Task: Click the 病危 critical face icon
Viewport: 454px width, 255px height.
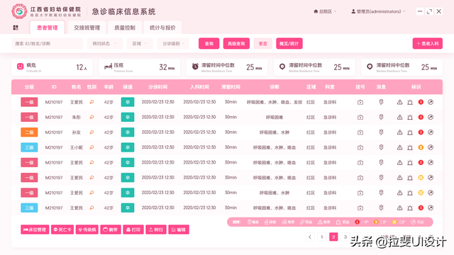Action: click(20, 67)
